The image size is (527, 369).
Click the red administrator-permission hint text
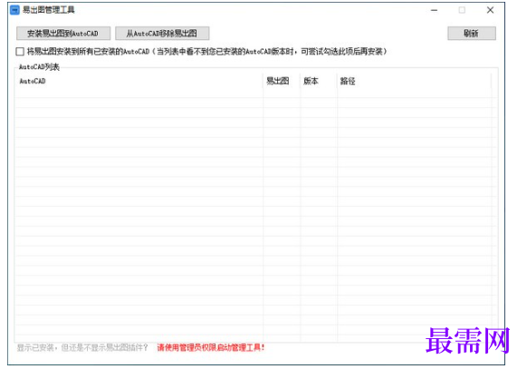211,347
